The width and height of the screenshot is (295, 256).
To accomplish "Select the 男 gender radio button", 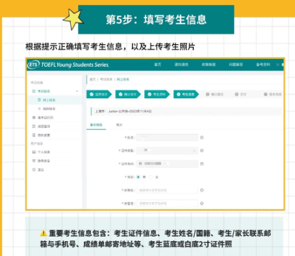I will [138, 177].
